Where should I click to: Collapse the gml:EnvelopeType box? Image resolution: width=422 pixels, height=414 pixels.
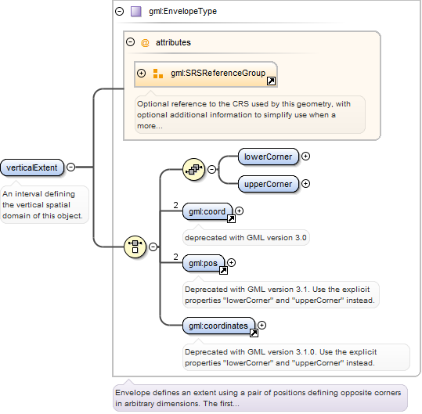coord(119,11)
